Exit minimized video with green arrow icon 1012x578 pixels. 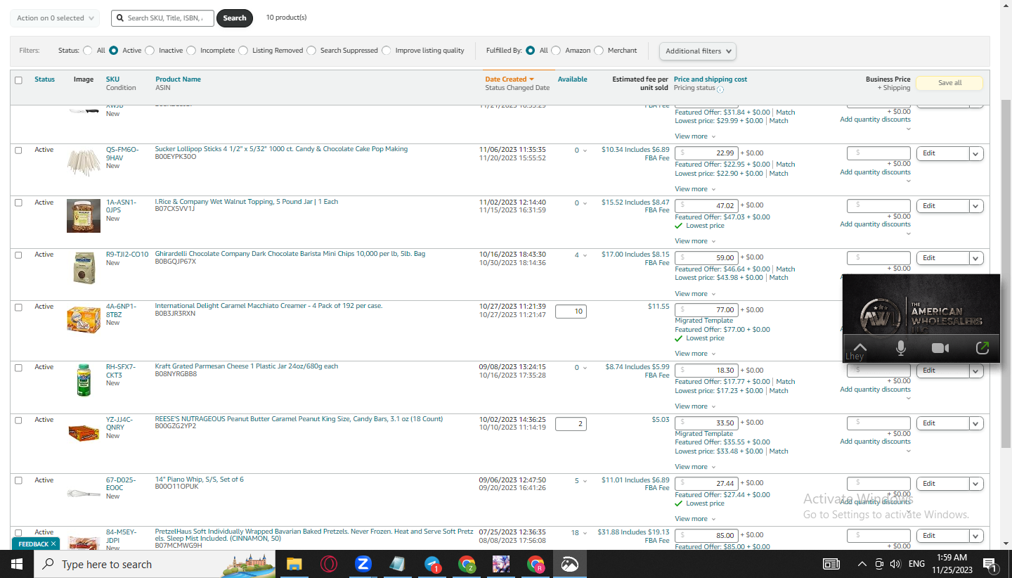982,348
